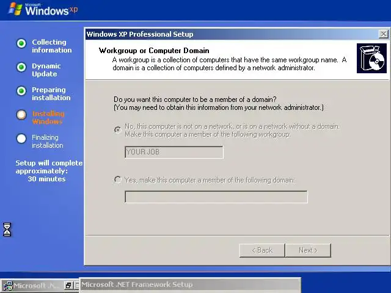
Task: Click the 'Workgroup or Computer Domain' heading
Action: (x=154, y=51)
